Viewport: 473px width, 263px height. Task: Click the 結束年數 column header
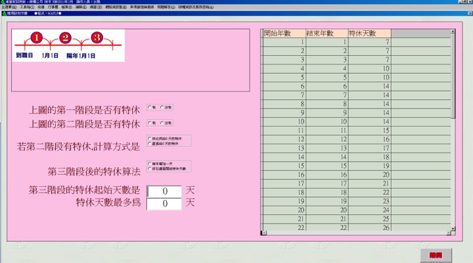[327, 33]
